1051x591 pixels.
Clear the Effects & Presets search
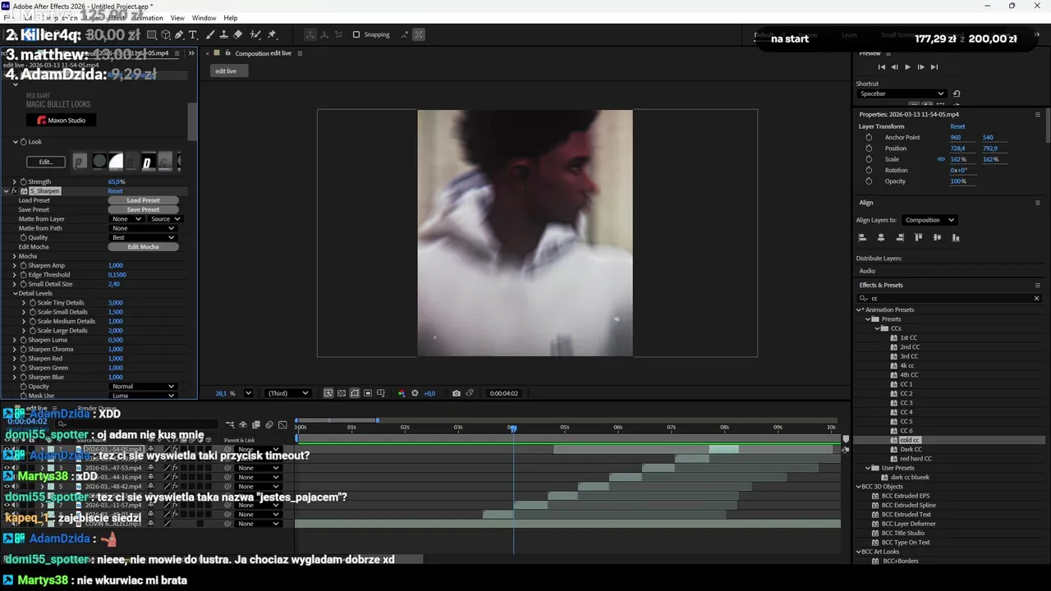click(1036, 298)
